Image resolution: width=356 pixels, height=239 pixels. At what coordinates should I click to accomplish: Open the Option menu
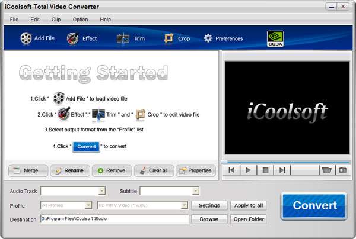80,20
